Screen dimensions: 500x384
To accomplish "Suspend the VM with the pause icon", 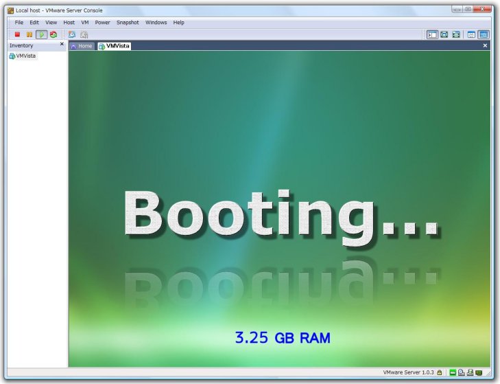I will [29, 34].
